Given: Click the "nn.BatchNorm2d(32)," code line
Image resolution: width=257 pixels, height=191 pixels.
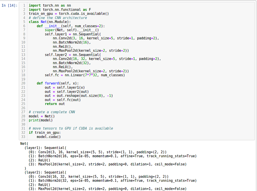Looking at the screenshot, I should pos(72,63).
